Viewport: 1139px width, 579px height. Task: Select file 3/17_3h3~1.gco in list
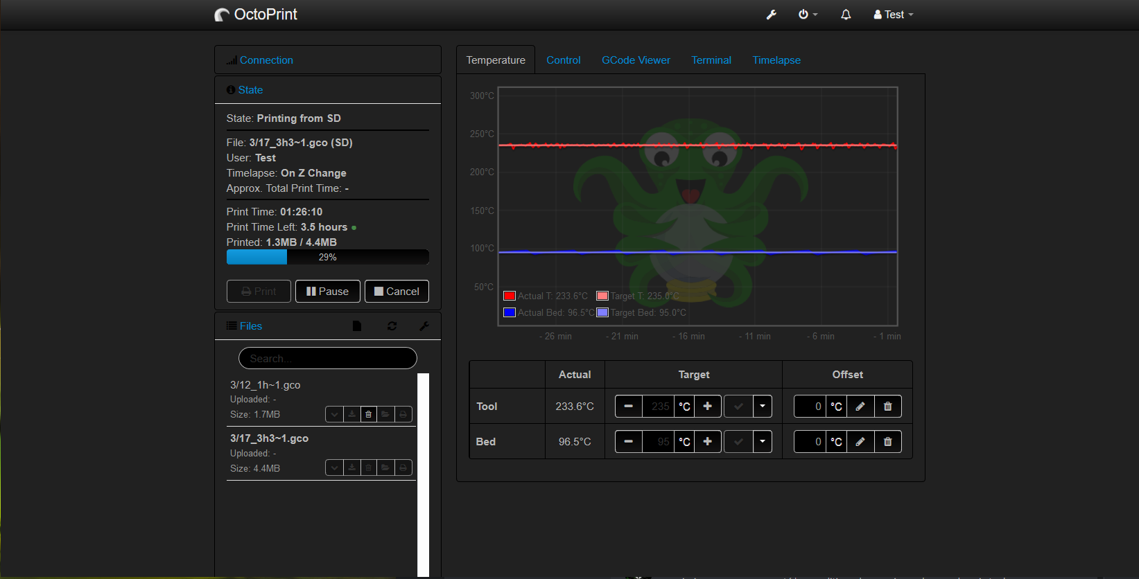pos(270,438)
